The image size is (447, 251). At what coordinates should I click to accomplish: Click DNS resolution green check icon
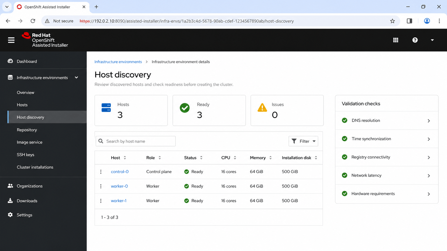click(345, 120)
